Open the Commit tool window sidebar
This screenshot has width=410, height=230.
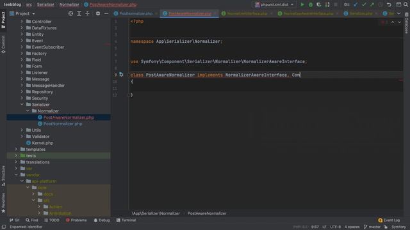[x=3, y=45]
